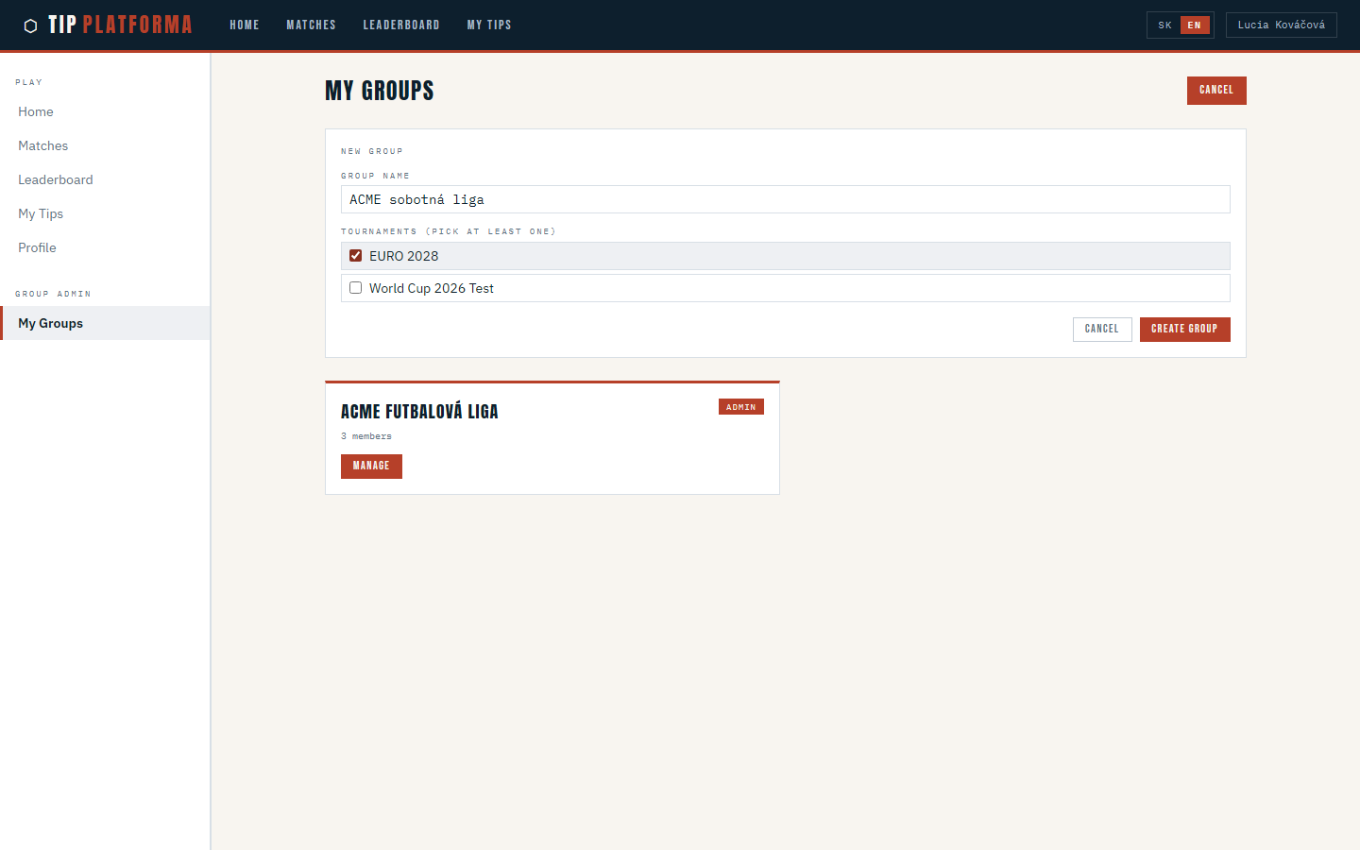Go to Leaderboard from the sidebar
1360x850 pixels.
tap(56, 179)
